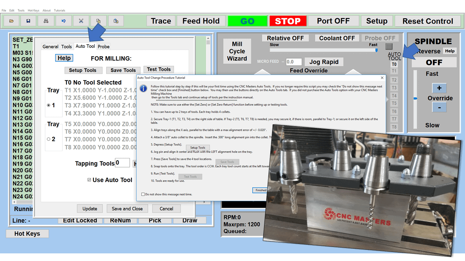This screenshot has height=261, width=465.
Task: Click the 'T0 No Tool Selected' text
Action: click(93, 82)
